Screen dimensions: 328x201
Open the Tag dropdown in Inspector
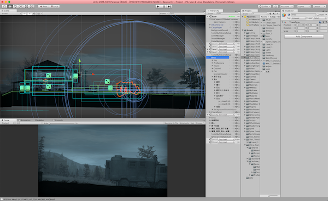pyautogui.click(x=298, y=18)
